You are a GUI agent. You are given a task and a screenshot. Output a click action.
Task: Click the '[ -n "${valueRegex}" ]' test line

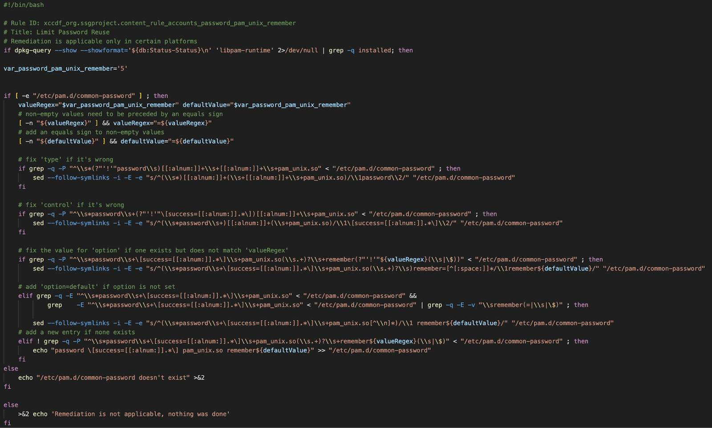click(115, 123)
